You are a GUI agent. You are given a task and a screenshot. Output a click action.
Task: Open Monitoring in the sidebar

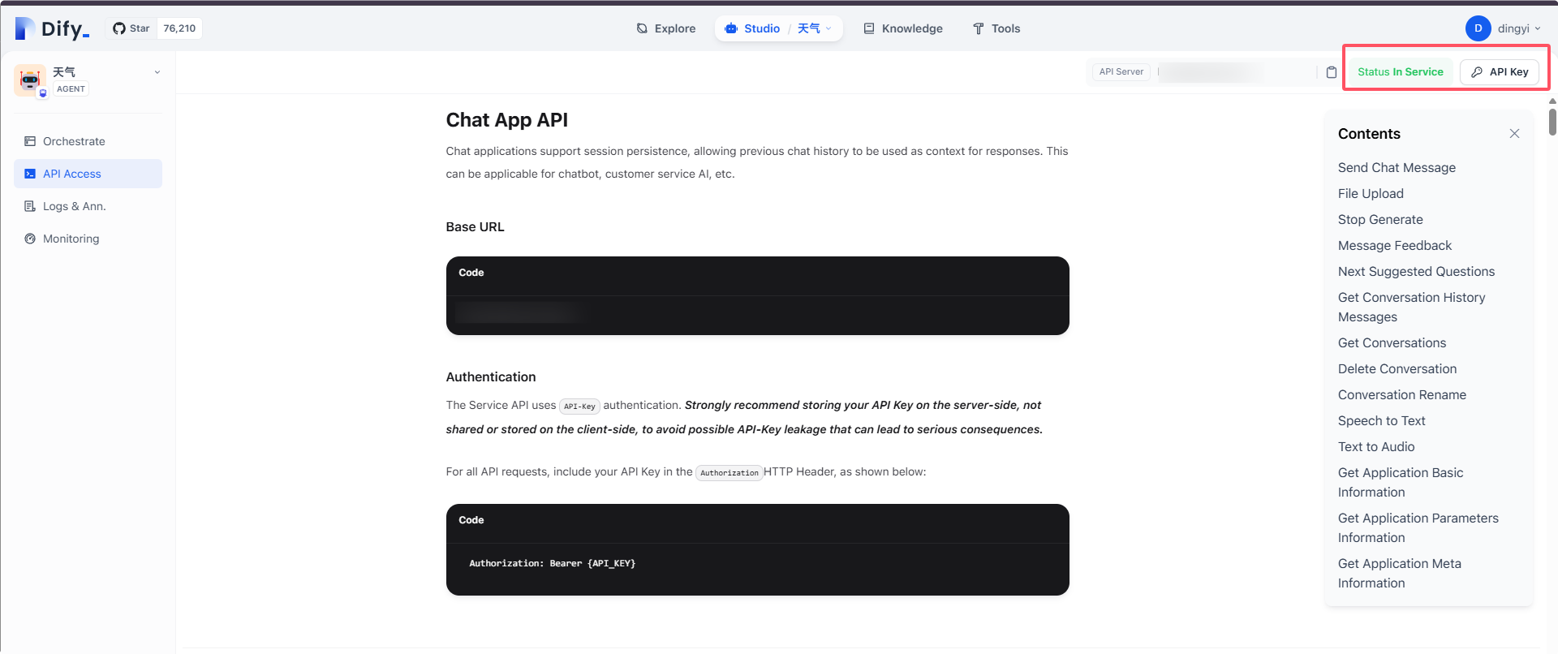click(71, 239)
